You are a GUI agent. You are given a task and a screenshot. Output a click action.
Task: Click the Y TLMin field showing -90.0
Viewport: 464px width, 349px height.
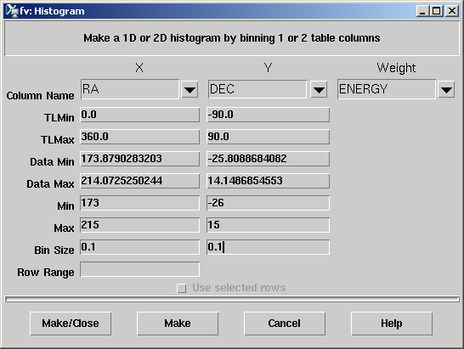pyautogui.click(x=268, y=115)
